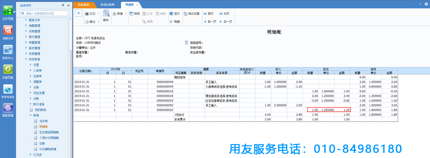Open 报表中心 in the left sidebar
This screenshot has width=430, height=158.
[x=8, y=52]
